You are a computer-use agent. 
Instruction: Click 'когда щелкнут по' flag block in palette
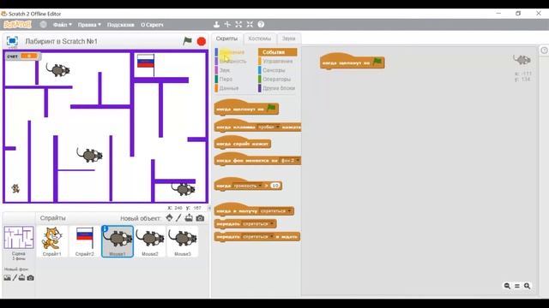point(246,109)
